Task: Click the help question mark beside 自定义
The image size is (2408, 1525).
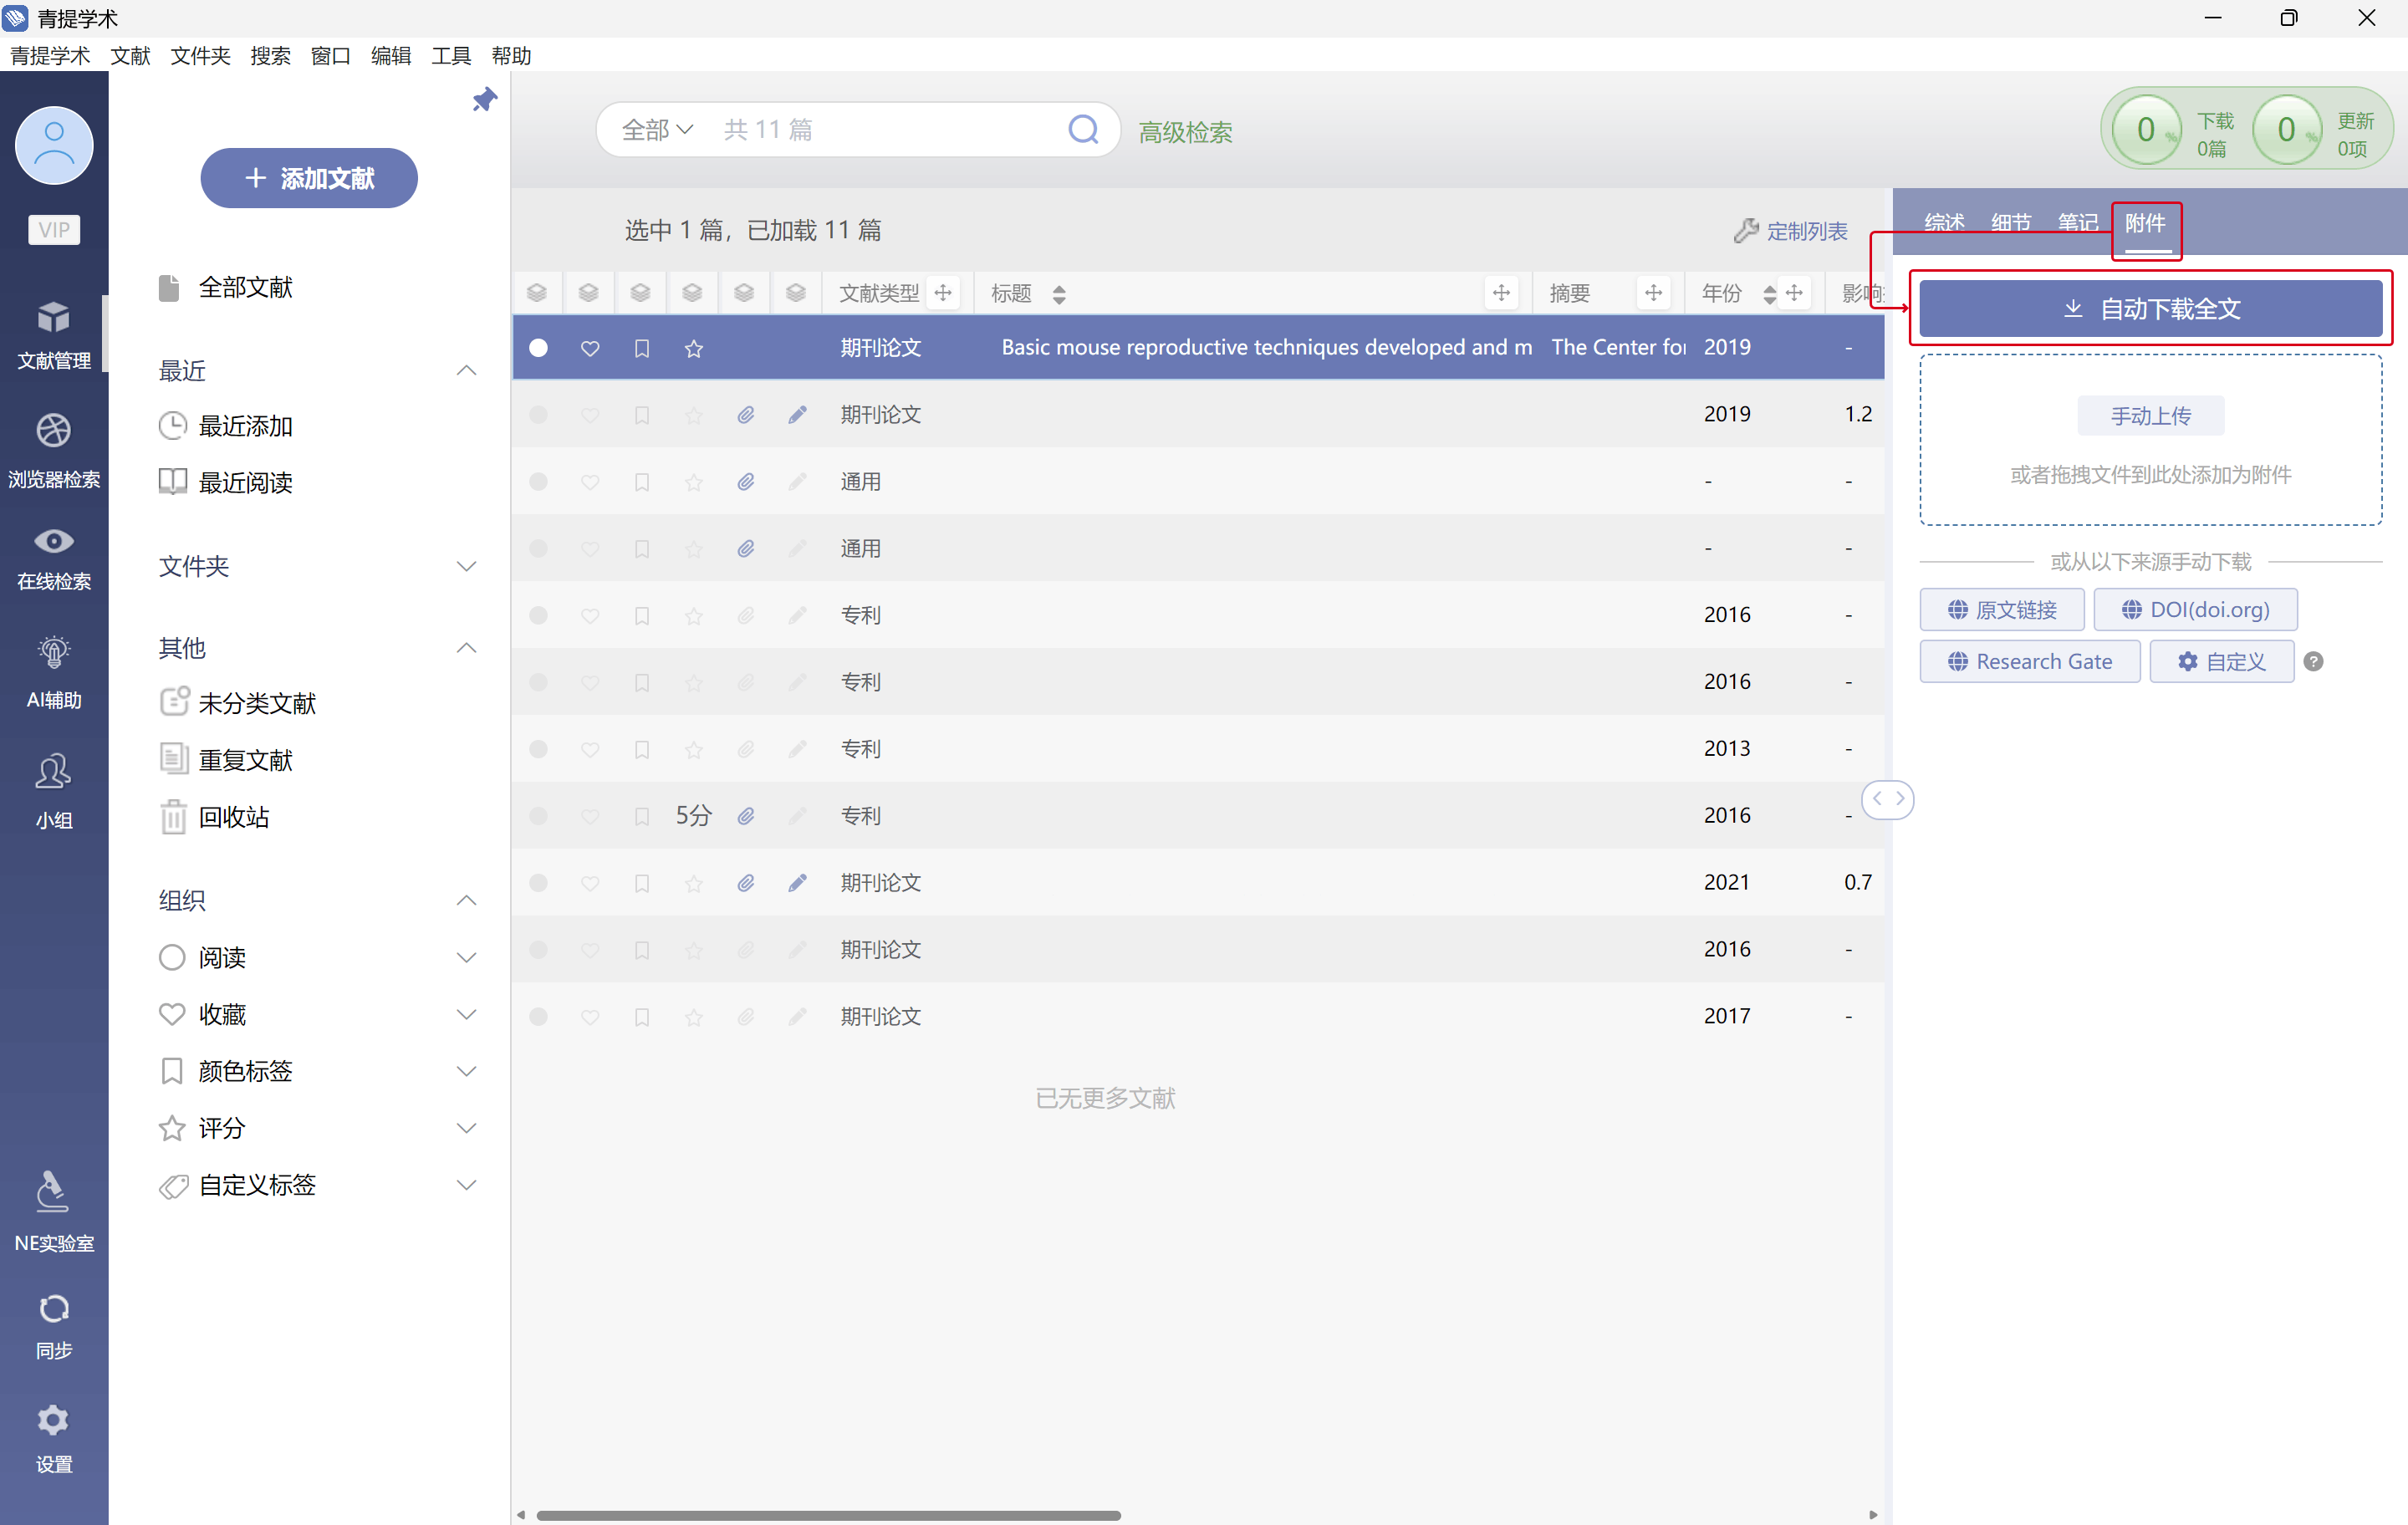Action: click(2313, 661)
